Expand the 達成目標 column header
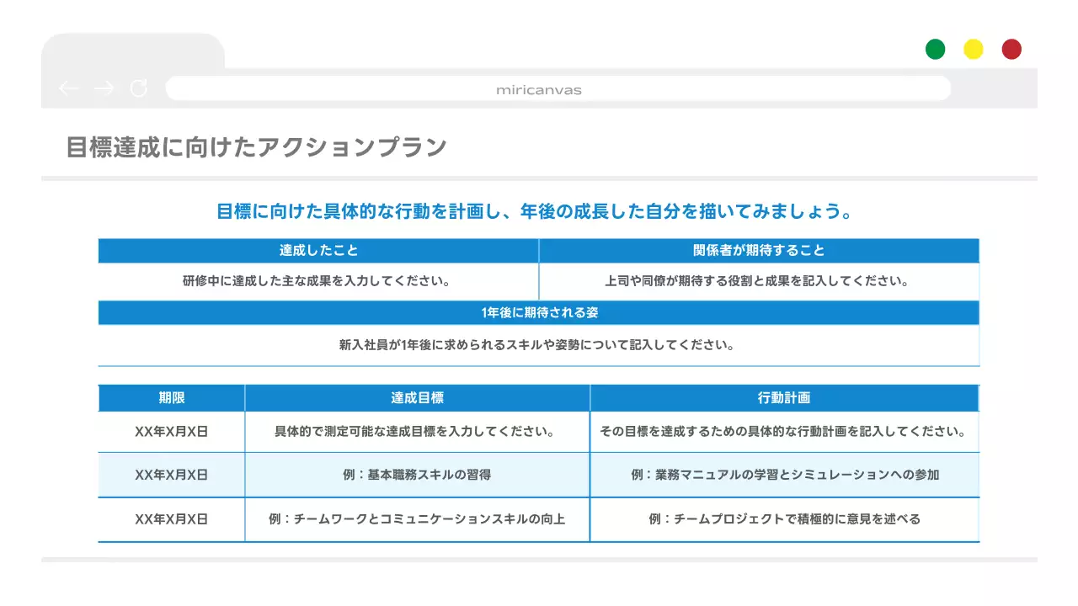 pyautogui.click(x=417, y=397)
